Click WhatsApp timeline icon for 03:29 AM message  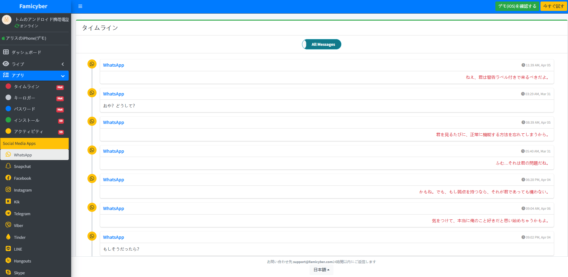tap(92, 93)
